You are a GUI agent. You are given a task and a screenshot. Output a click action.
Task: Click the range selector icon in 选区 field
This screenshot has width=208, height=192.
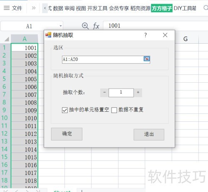click(x=146, y=59)
